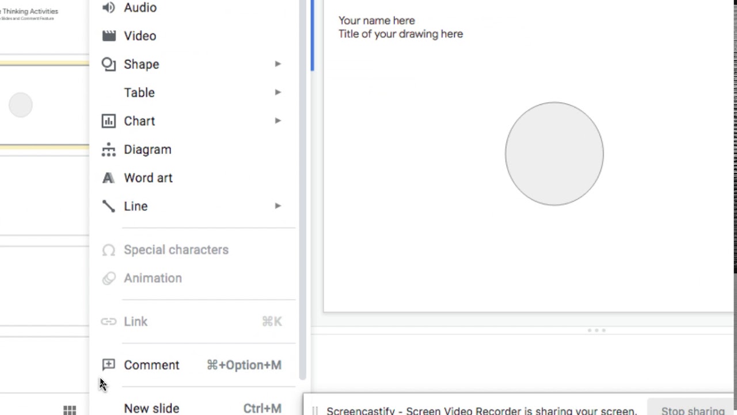
Task: Open the Table submenu entry
Action: point(195,92)
